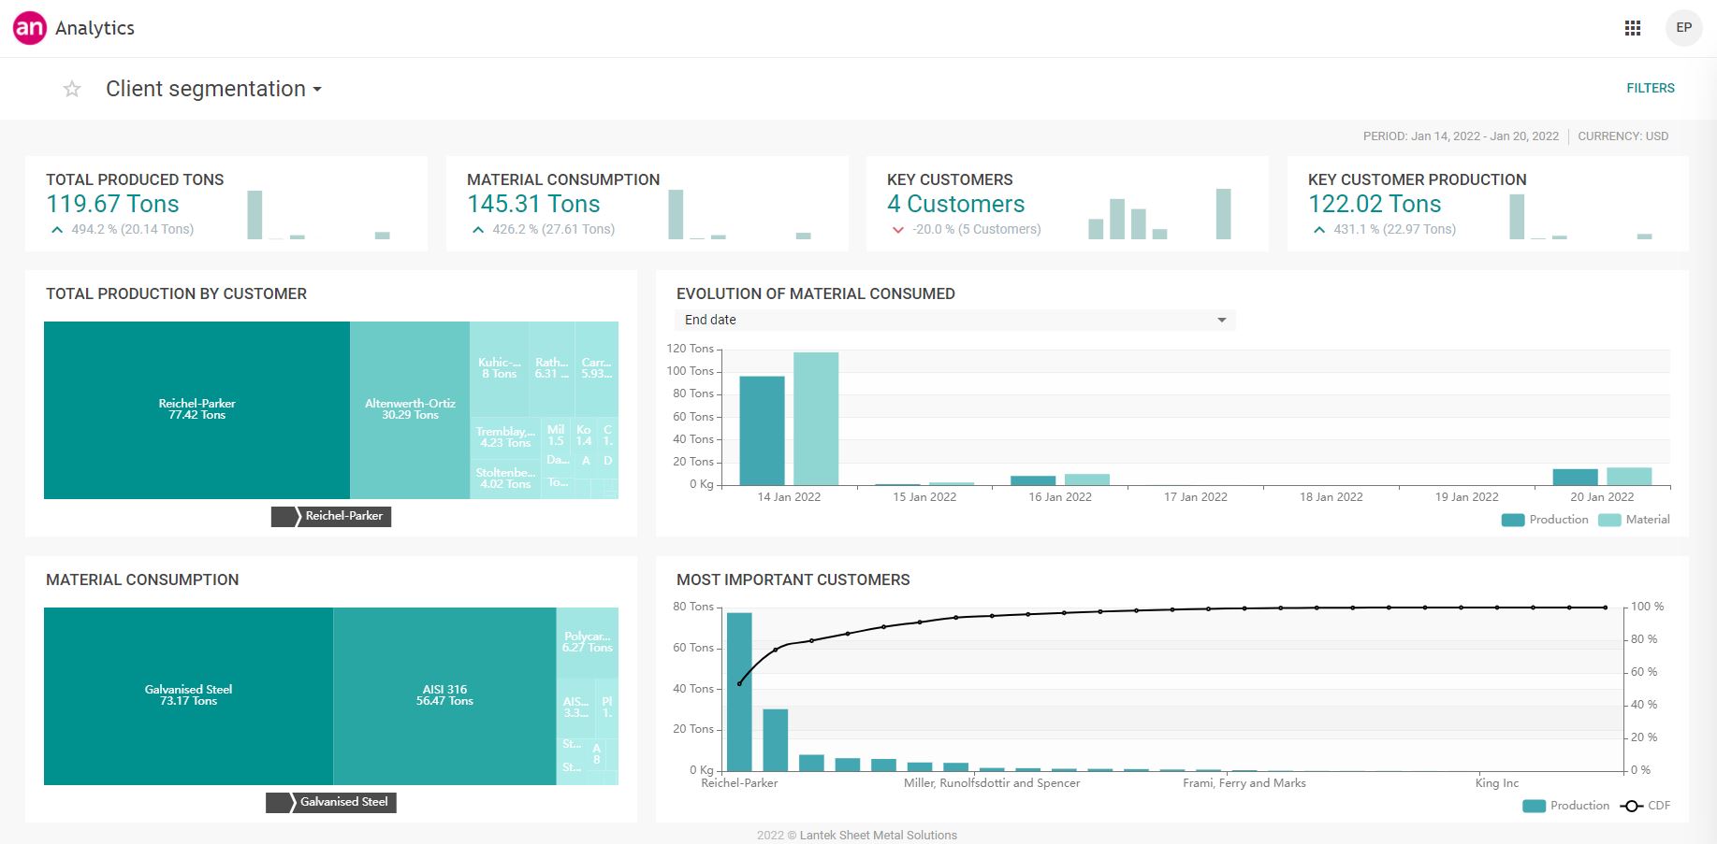Click the Galvanised Steel breadcrumb arrow icon

click(x=280, y=802)
